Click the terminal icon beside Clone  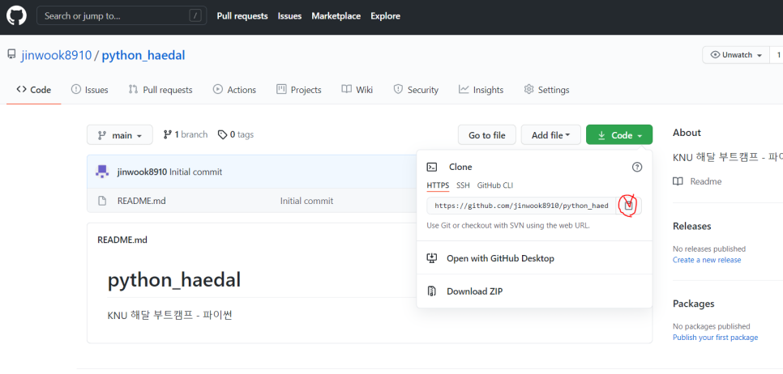(x=433, y=167)
